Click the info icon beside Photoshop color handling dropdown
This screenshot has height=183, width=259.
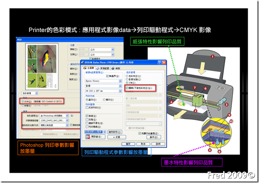pyautogui.click(x=72, y=116)
